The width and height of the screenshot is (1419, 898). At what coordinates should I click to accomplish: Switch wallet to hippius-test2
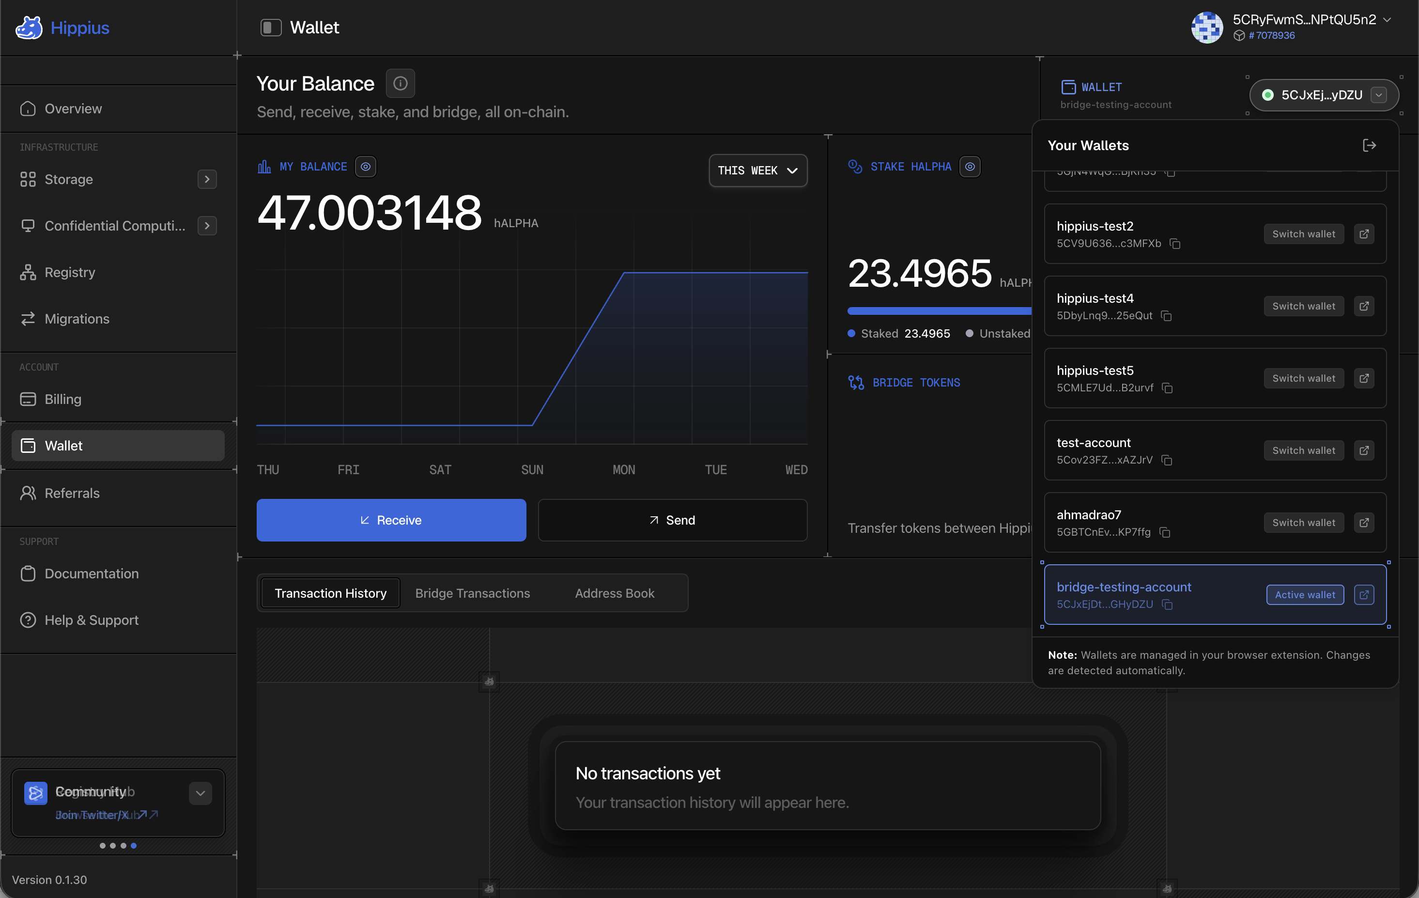[1304, 234]
